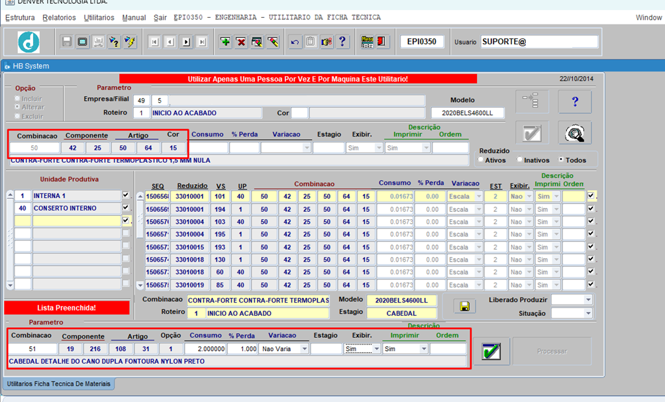This screenshot has width=665, height=402.
Task: Click the printer icon in the toolbar
Action: [x=99, y=42]
